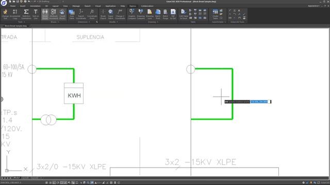Click the 3x2/0 -15KV XLPE label
This screenshot has width=330, height=185.
(71, 166)
